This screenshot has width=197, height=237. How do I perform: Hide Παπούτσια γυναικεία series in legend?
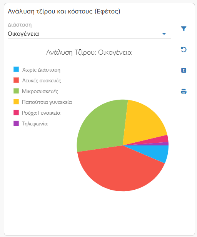(x=43, y=102)
